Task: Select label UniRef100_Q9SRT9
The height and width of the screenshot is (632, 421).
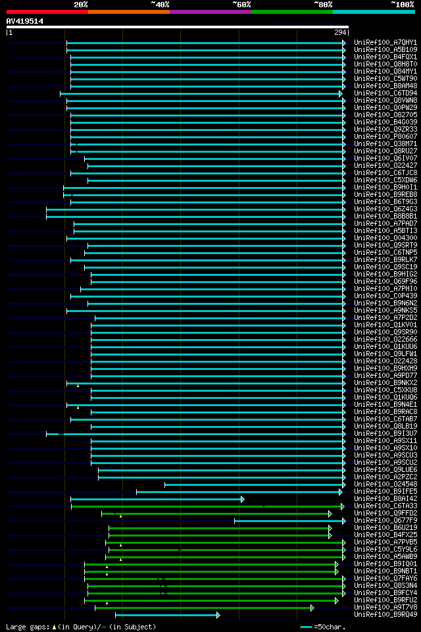Action: pyautogui.click(x=385, y=246)
